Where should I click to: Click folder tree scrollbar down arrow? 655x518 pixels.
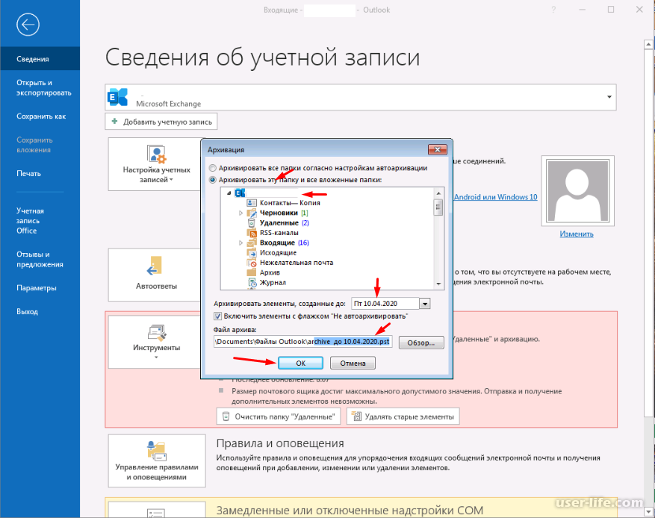[438, 284]
